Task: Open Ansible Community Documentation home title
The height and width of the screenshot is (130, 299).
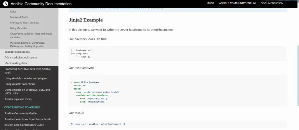Action: point(41,4)
